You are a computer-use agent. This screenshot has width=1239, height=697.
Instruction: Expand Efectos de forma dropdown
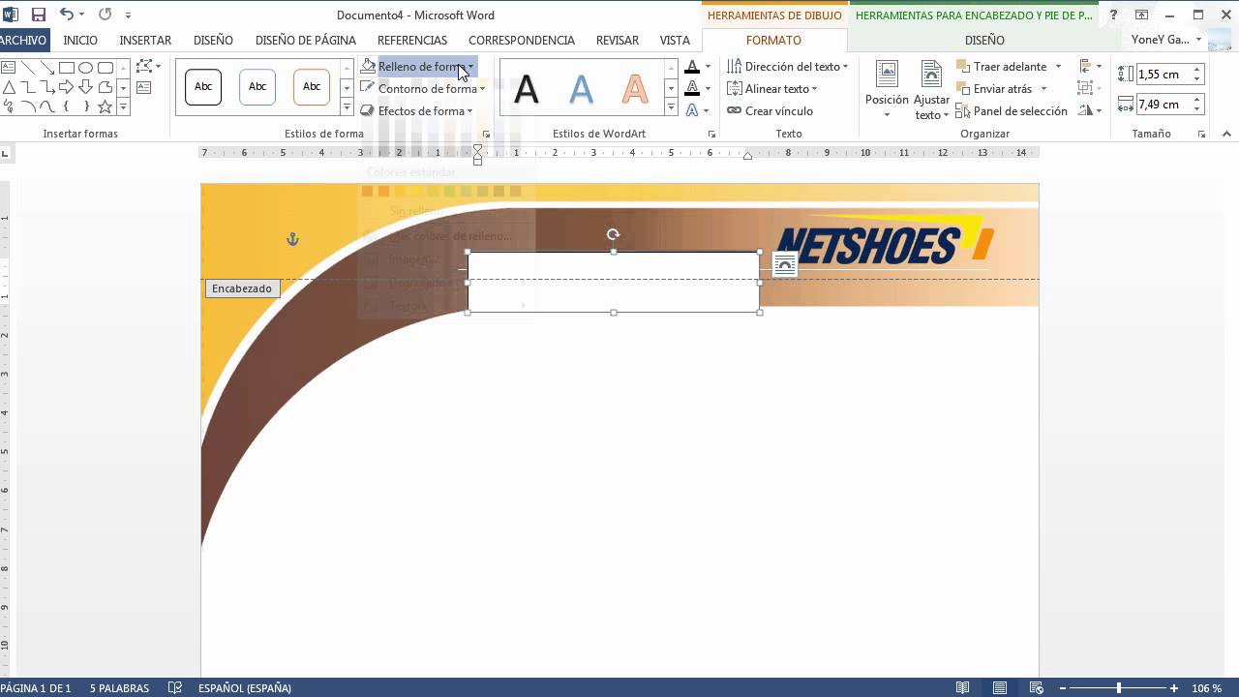470,111
